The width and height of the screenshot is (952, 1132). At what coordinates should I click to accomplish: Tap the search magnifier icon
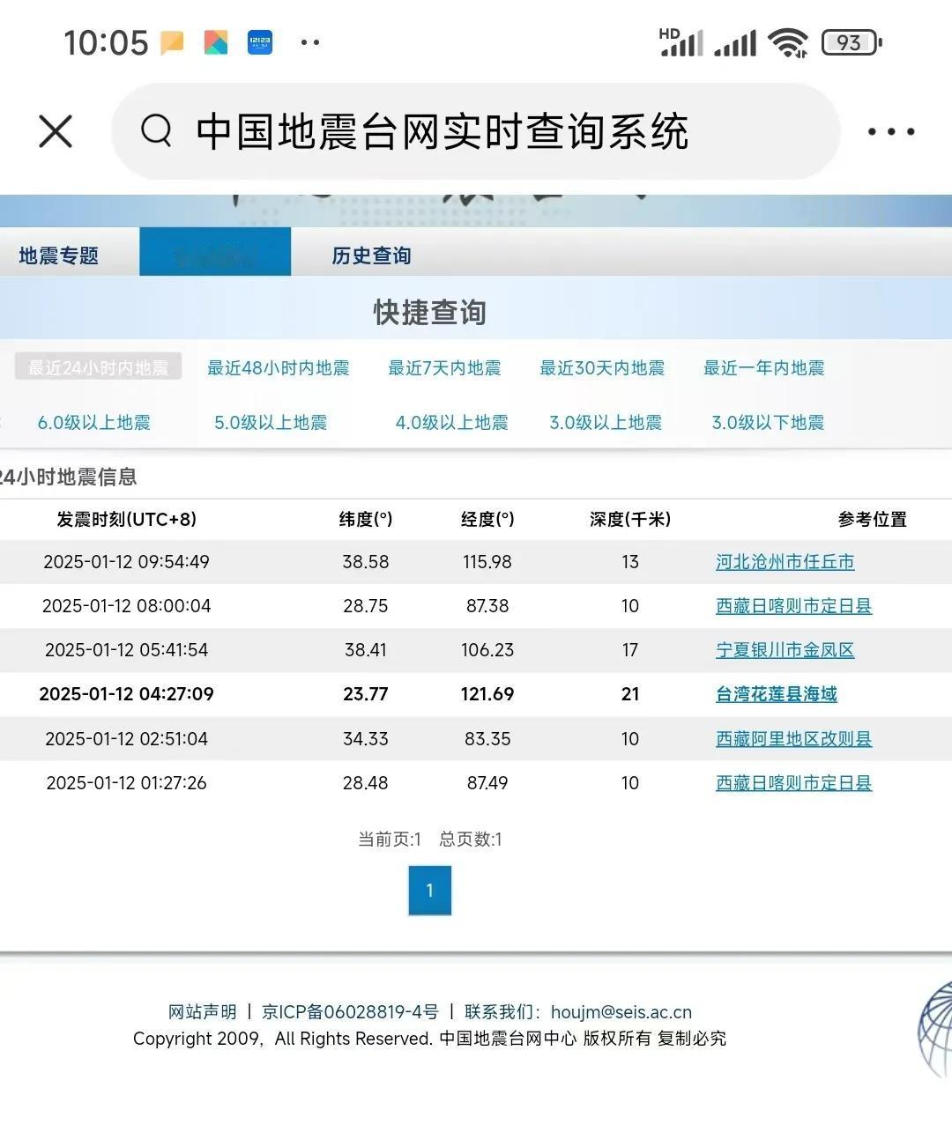[157, 130]
